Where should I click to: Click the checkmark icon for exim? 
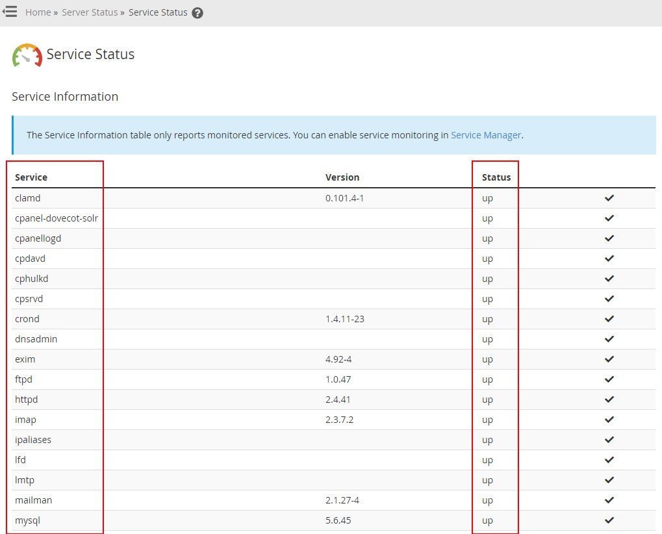coord(609,359)
